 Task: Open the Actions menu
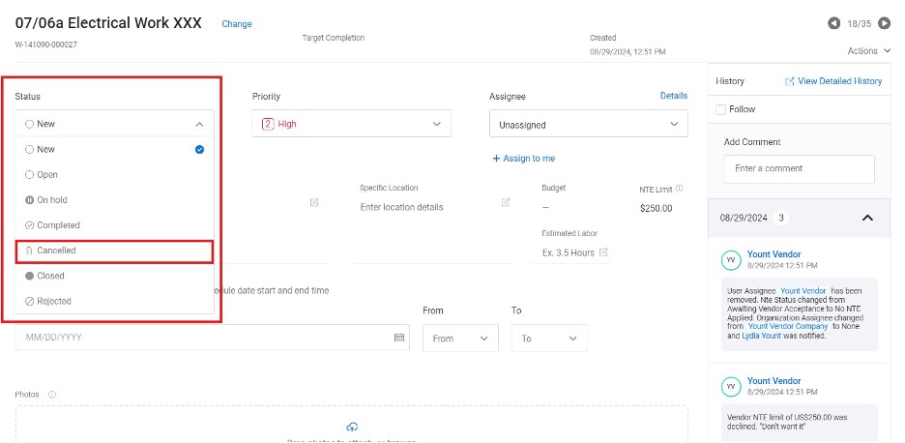868,50
